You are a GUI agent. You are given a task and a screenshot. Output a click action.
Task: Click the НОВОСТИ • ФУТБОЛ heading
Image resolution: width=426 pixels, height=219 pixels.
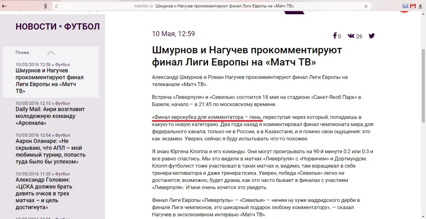[x=57, y=27]
